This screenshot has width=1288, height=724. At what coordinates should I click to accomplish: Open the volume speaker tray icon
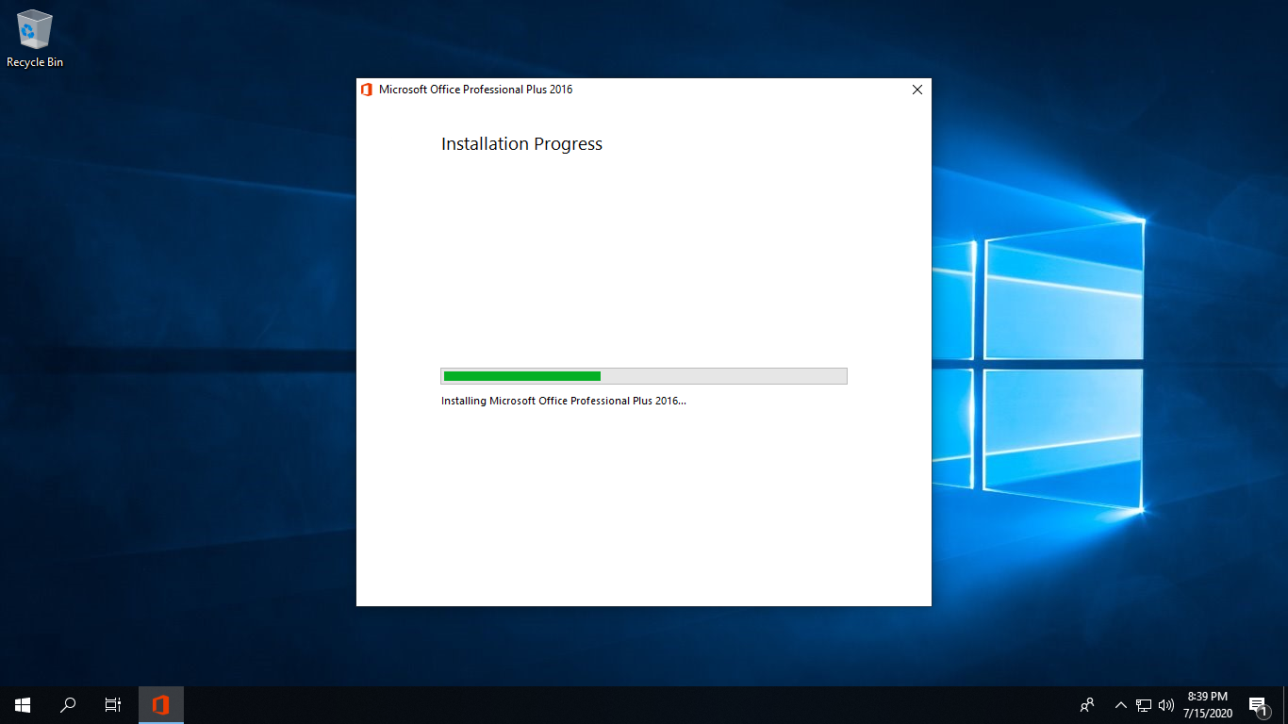click(x=1166, y=705)
